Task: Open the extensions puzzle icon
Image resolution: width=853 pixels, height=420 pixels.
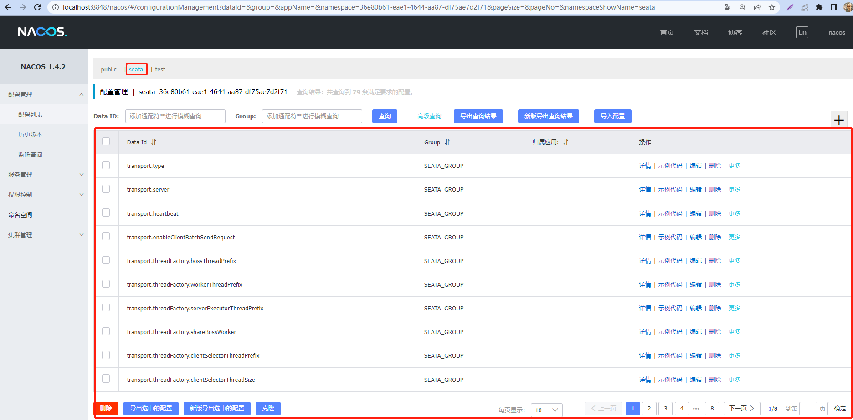Action: point(819,7)
